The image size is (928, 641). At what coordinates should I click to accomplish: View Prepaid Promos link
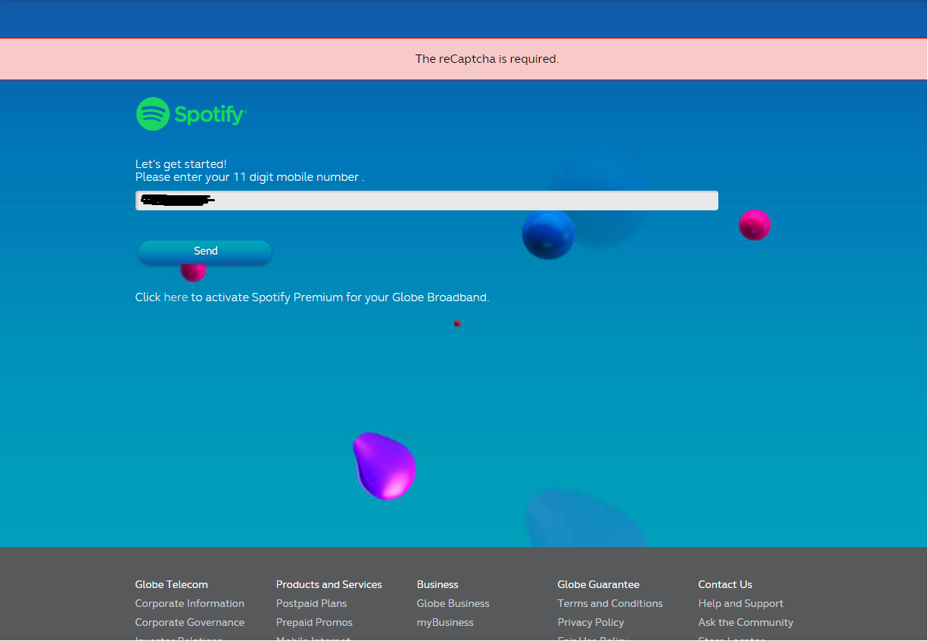click(x=314, y=622)
